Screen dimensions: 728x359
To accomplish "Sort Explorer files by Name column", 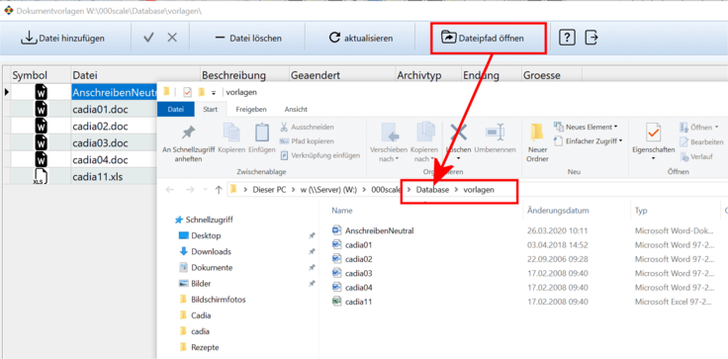I will (341, 211).
